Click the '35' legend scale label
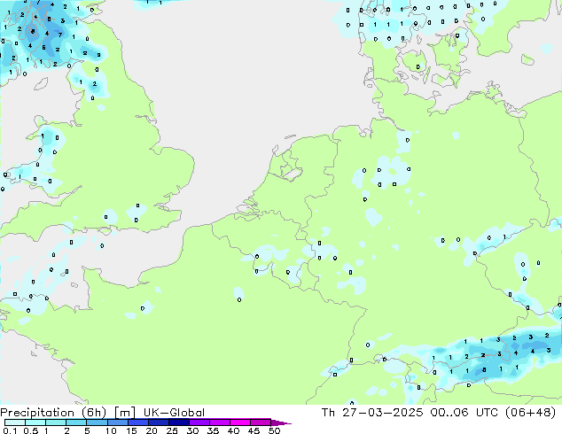 (213, 430)
